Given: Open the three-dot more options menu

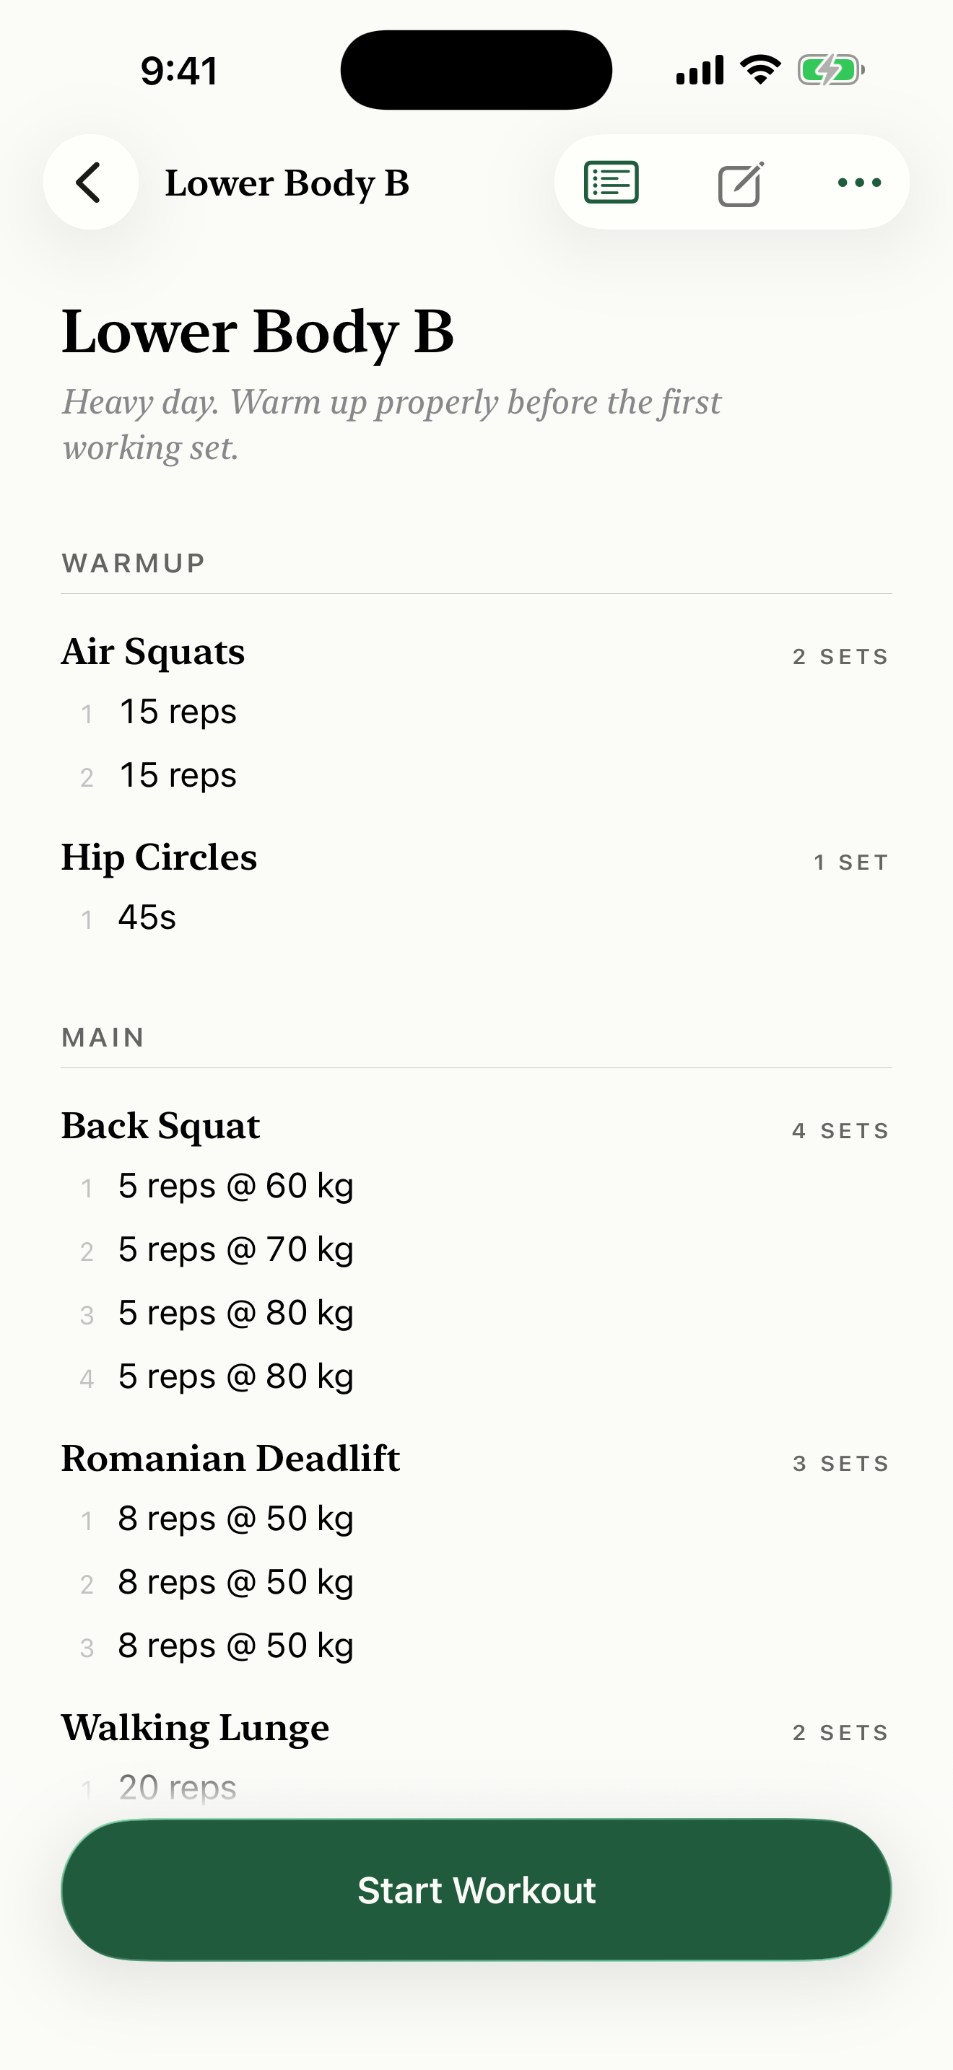Looking at the screenshot, I should 859,183.
